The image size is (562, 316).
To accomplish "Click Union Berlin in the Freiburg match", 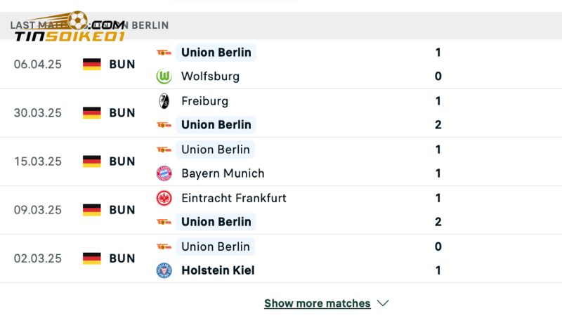I will (216, 125).
